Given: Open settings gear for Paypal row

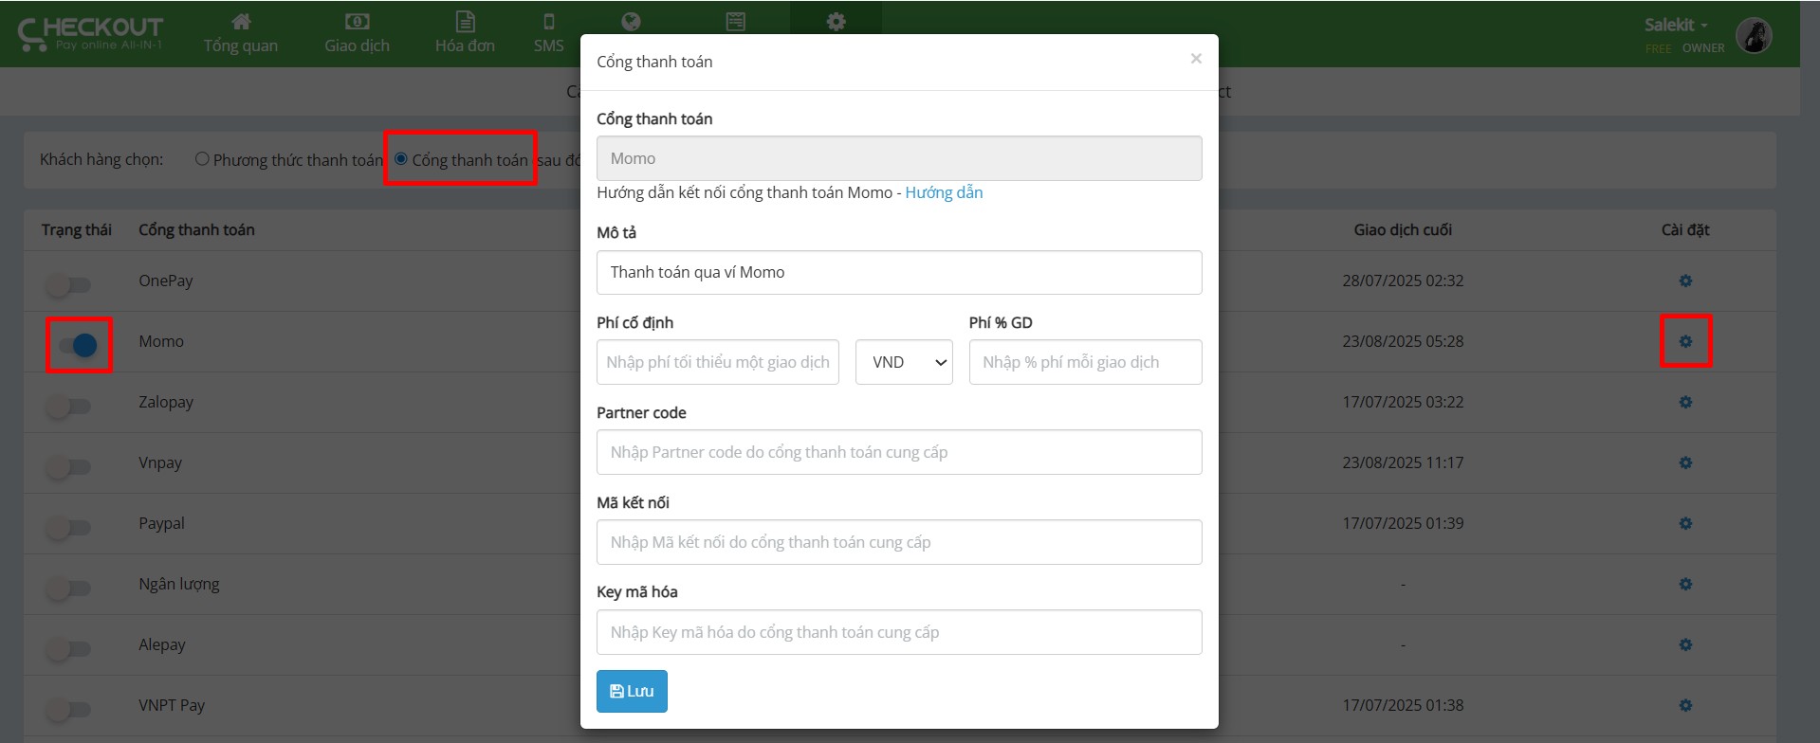Looking at the screenshot, I should point(1685,523).
